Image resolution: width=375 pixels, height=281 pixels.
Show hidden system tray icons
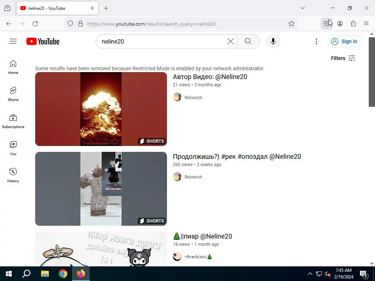coord(310,274)
